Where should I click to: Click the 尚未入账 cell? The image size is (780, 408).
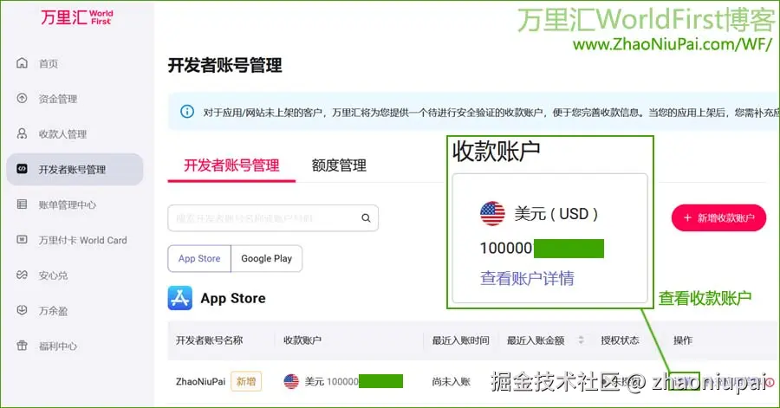452,381
